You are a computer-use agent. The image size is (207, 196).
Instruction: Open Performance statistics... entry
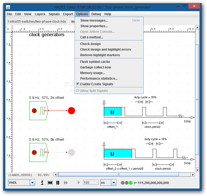click(109, 78)
